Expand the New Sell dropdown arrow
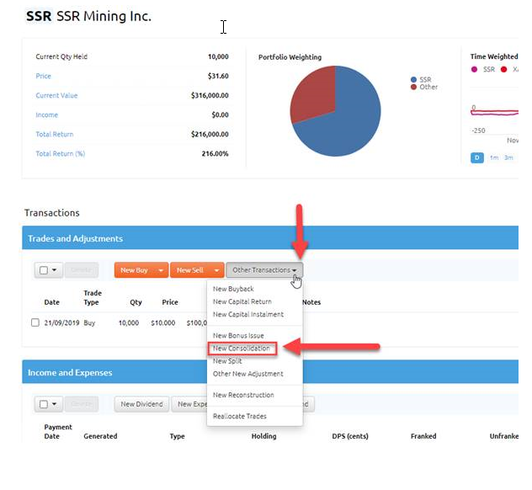Viewport: 532px width, 490px height. [x=217, y=270]
